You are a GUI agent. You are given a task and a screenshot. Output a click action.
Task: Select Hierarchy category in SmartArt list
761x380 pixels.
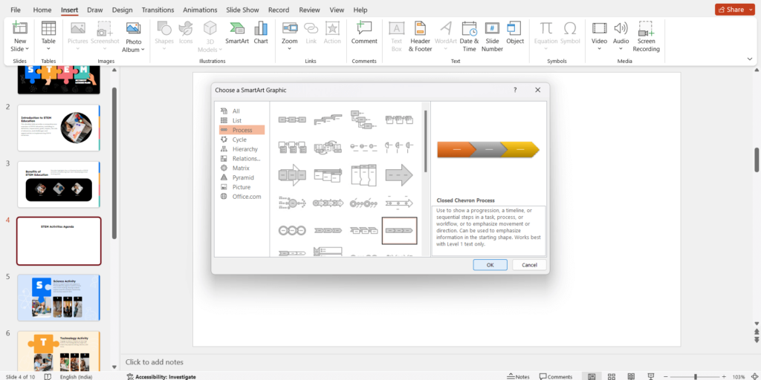click(245, 149)
